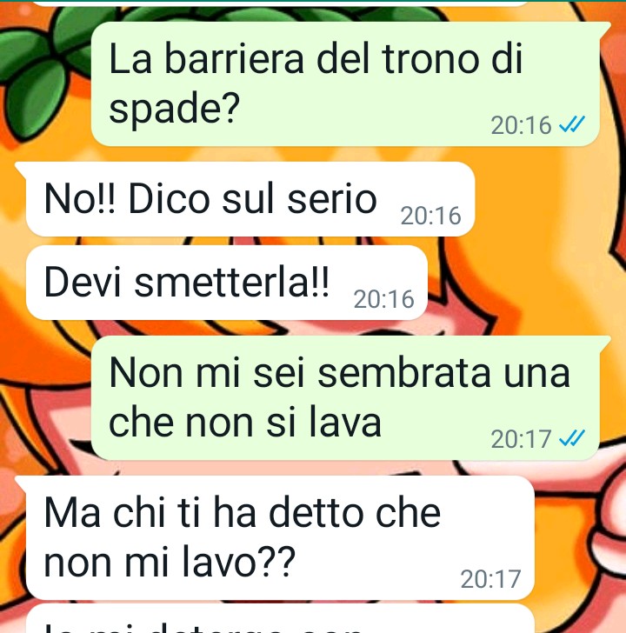This screenshot has height=633, width=626.
Task: Tap the 20:17 timestamp on 'non mi lavo??'
Action: [490, 579]
